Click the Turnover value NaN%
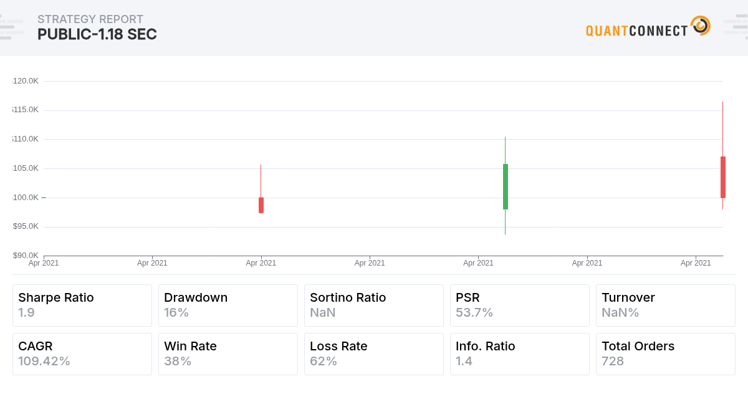This screenshot has width=748, height=394. point(620,313)
